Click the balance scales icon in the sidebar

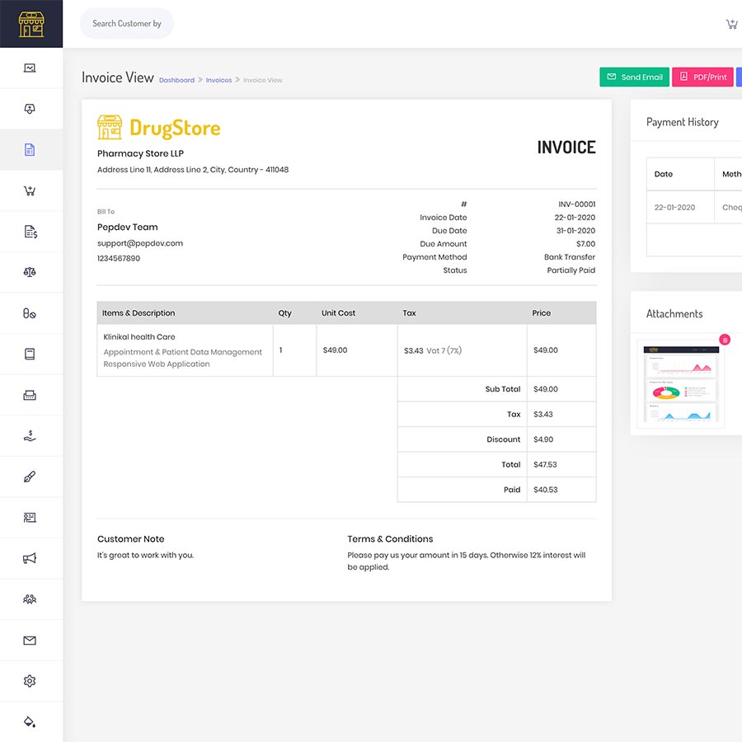click(31, 273)
